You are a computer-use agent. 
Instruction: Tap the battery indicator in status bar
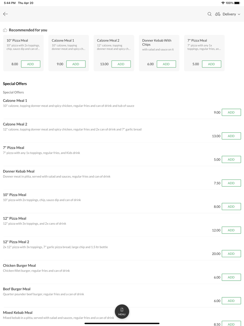pyautogui.click(x=237, y=3)
